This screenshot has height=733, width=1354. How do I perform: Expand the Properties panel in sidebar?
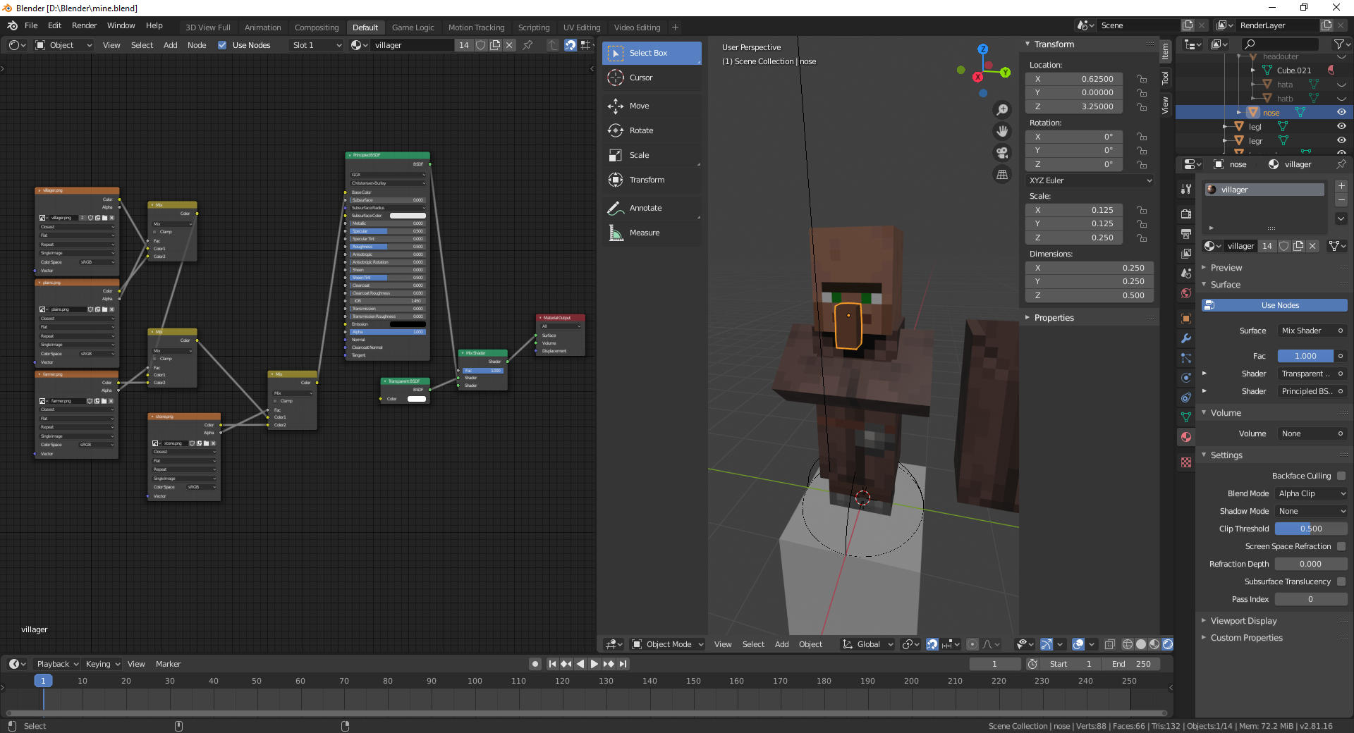point(1054,318)
